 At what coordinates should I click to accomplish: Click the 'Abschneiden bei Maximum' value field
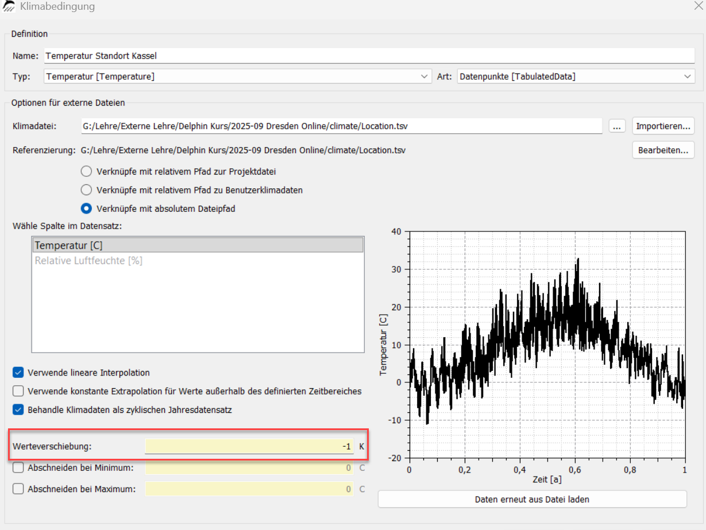[x=249, y=489]
